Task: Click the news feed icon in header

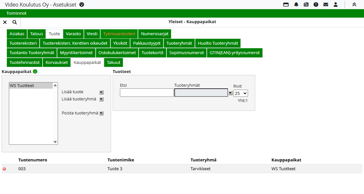Action: pos(306,5)
